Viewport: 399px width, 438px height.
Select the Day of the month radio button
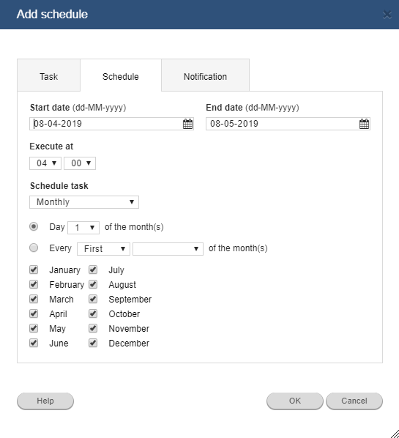click(34, 226)
